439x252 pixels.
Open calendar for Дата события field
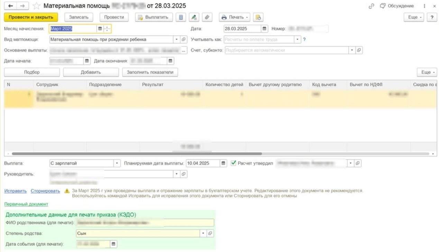(x=113, y=244)
